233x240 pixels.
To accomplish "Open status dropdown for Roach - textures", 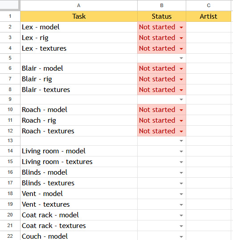I will (x=181, y=132).
